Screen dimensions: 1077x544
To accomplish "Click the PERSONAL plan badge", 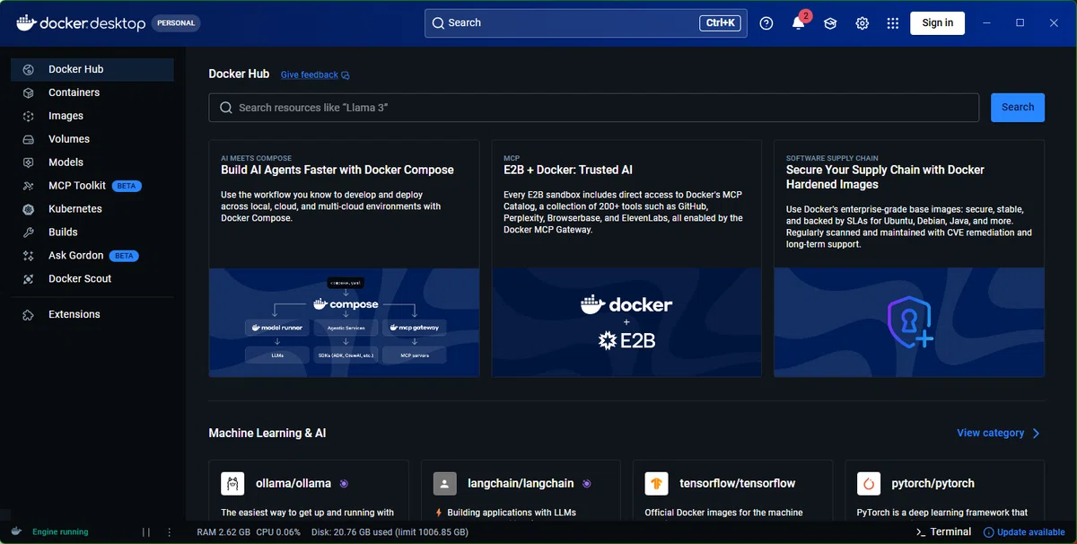I will (176, 23).
